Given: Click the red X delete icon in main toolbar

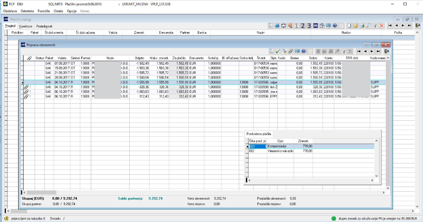Looking at the screenshot, I should coord(382,26).
